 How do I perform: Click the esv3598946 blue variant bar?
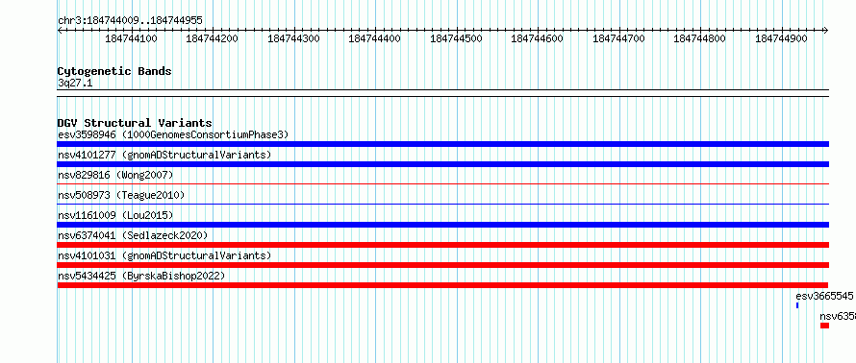[x=442, y=144]
